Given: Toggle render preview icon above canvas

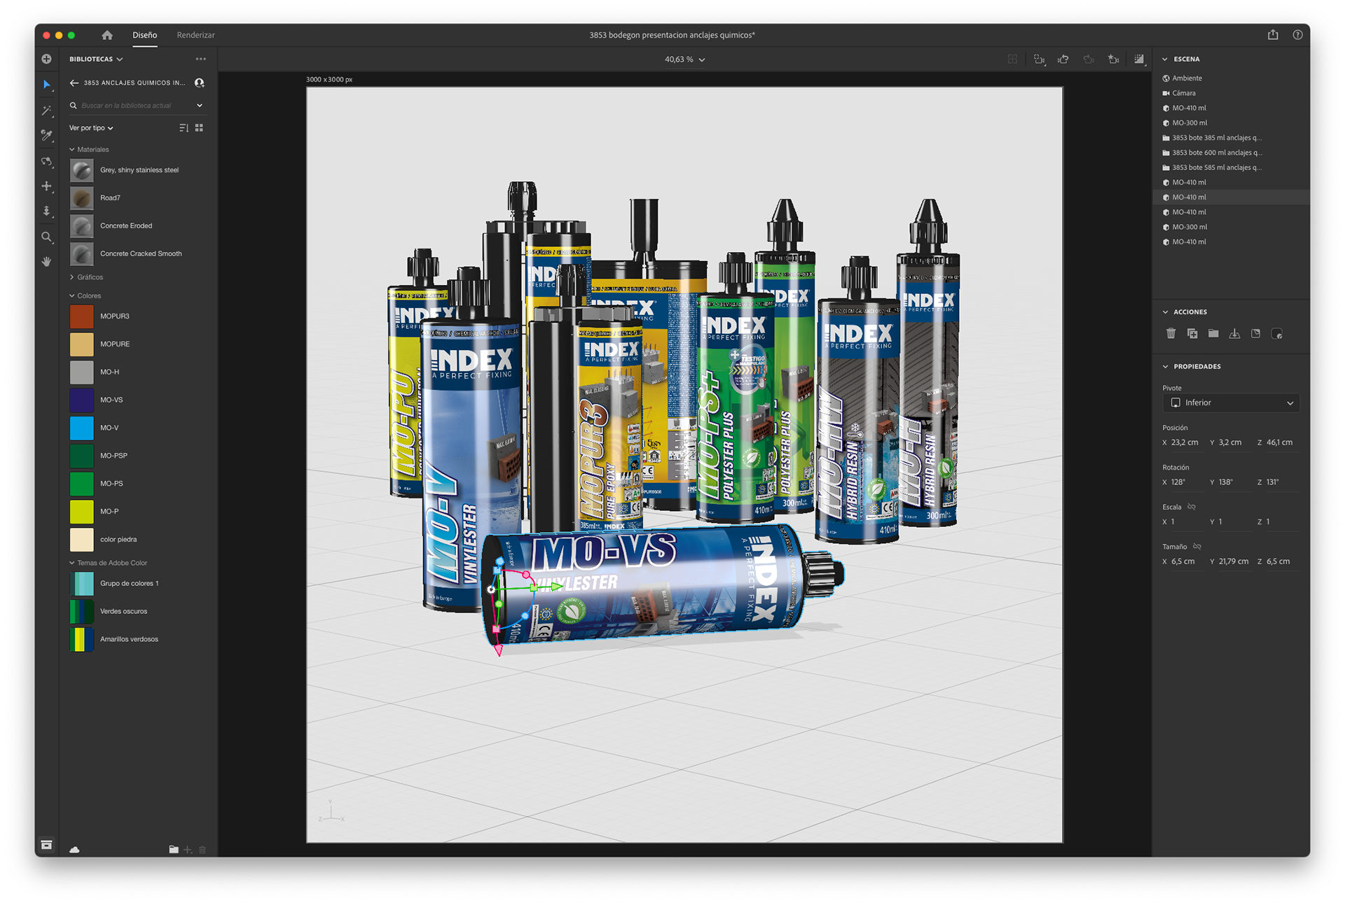Looking at the screenshot, I should click(1139, 59).
